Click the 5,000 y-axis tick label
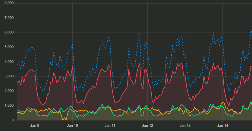Image resolution: width=252 pixels, height=131 pixels. click(8, 47)
